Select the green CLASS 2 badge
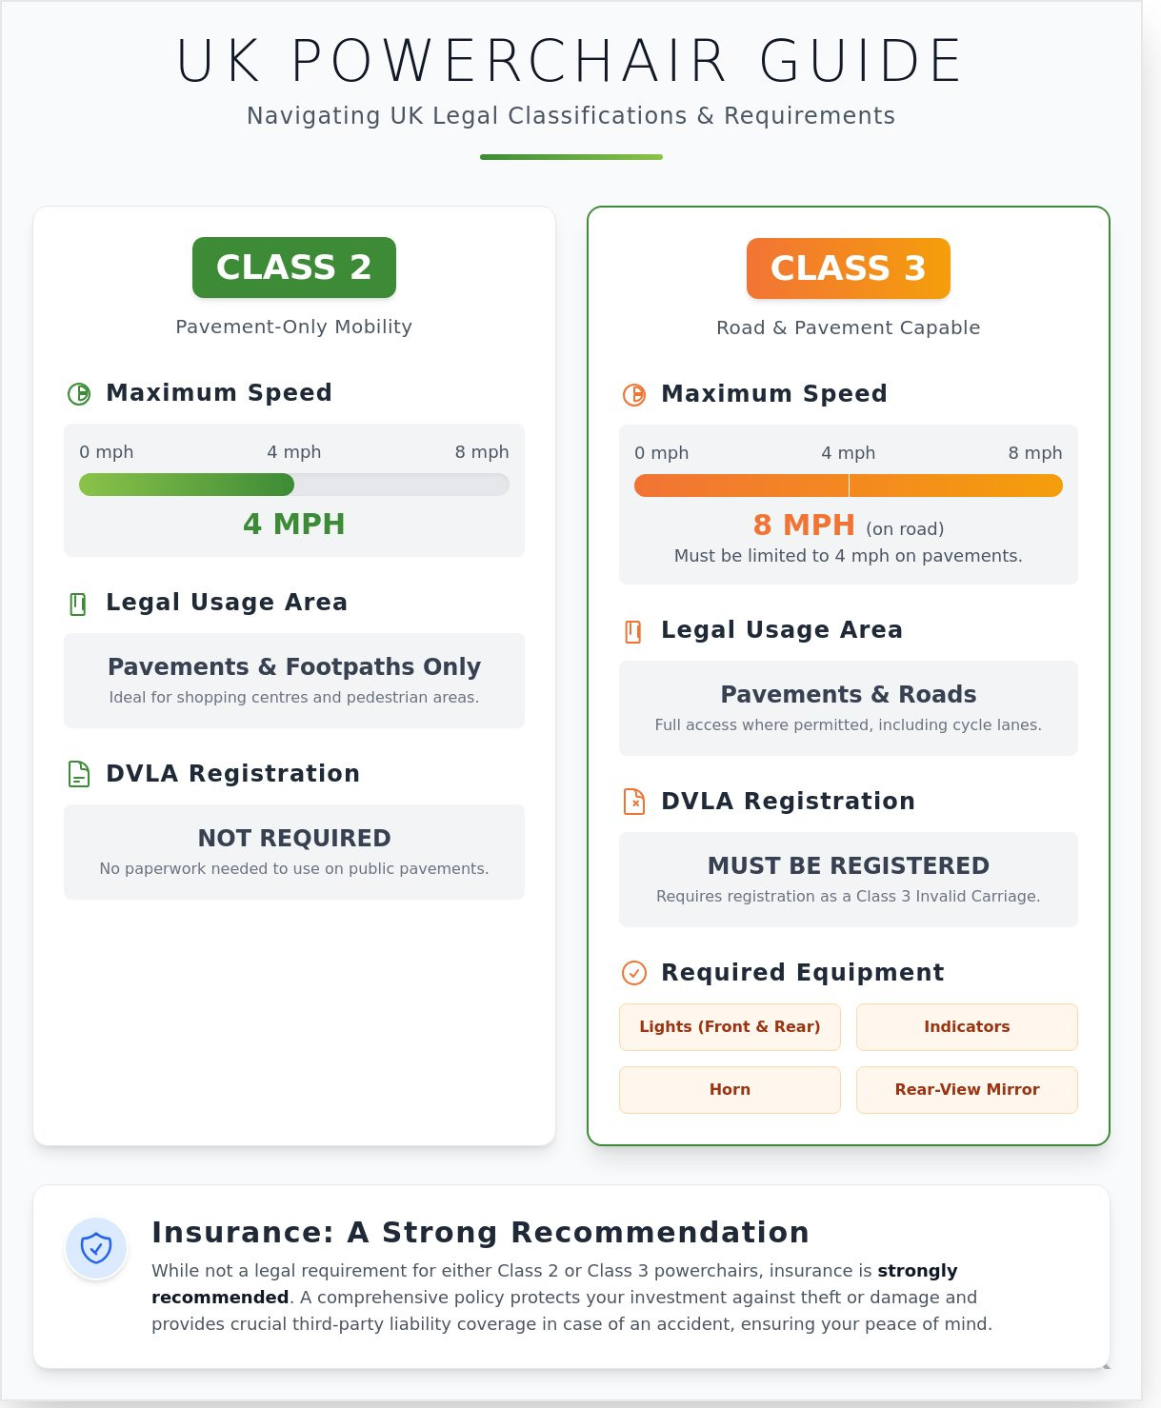Screen dimensions: 1161x1408 294,268
